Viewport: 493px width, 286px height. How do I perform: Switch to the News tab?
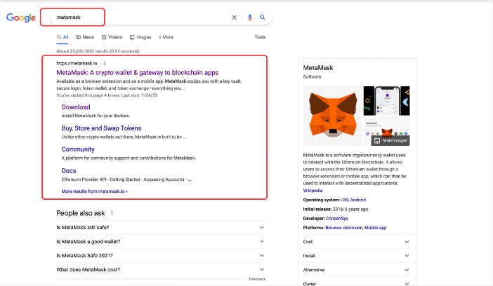(x=85, y=37)
